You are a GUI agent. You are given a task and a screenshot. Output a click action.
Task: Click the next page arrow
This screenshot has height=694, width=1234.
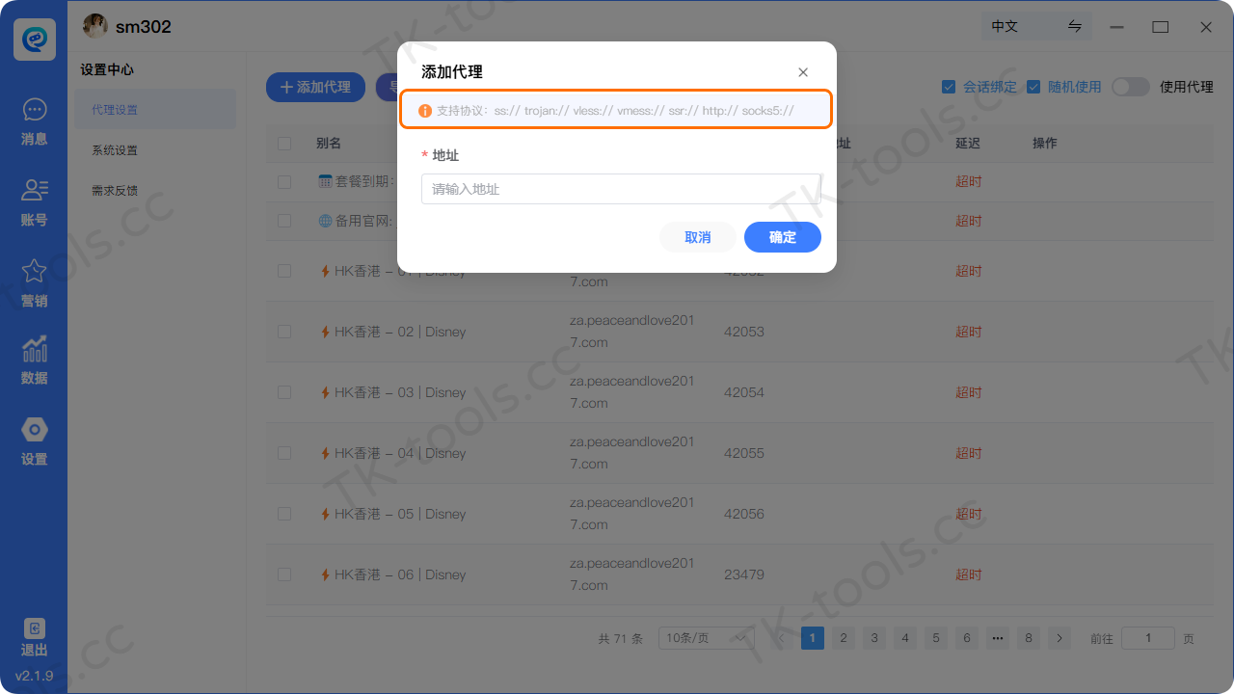pos(1060,638)
